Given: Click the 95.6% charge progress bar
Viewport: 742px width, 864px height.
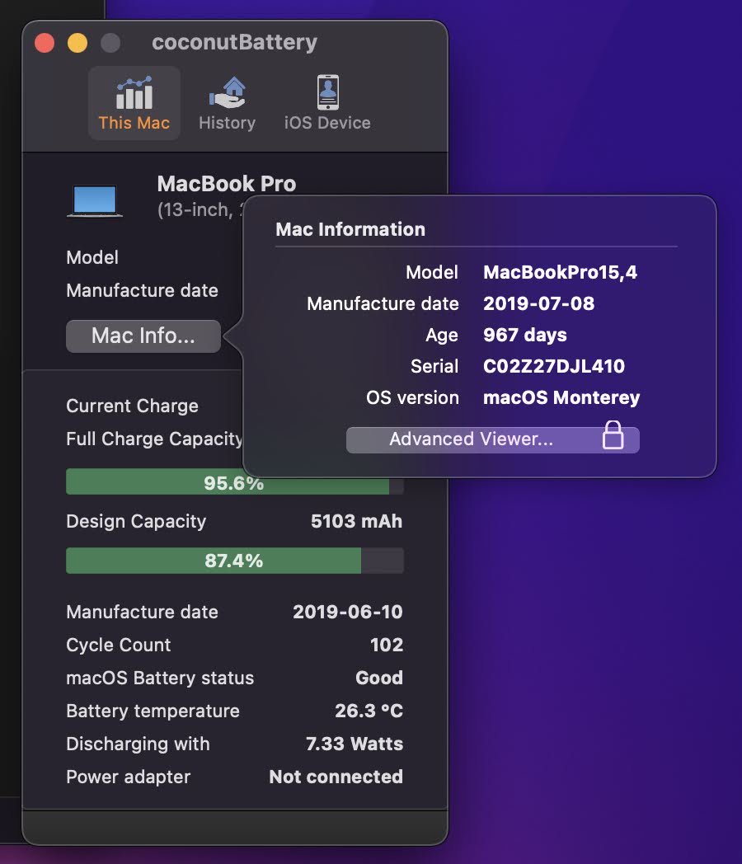Looking at the screenshot, I should pos(234,482).
